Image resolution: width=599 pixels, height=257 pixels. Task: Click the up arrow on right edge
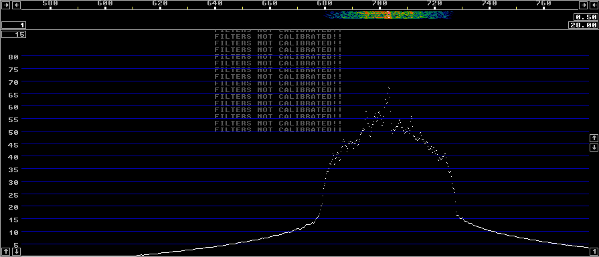point(594,138)
